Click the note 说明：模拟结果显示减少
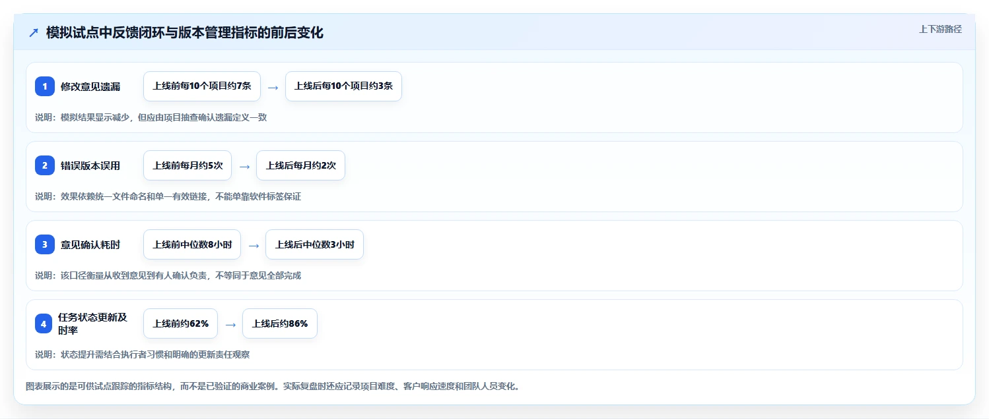 151,117
